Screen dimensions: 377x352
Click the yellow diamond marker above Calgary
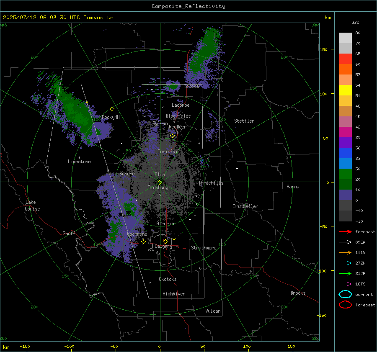(x=165, y=241)
